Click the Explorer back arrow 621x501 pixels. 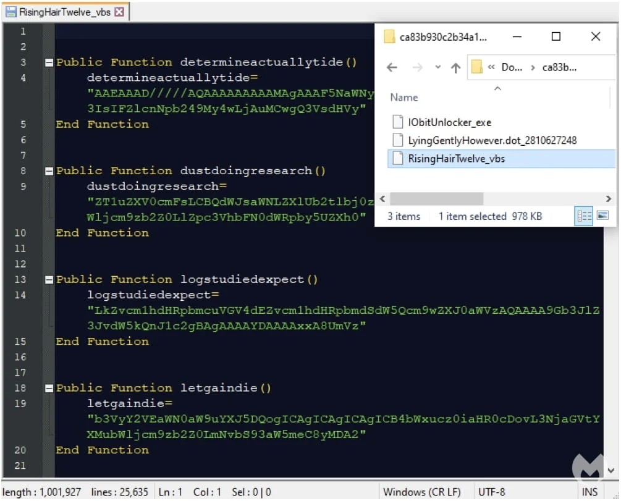click(392, 68)
